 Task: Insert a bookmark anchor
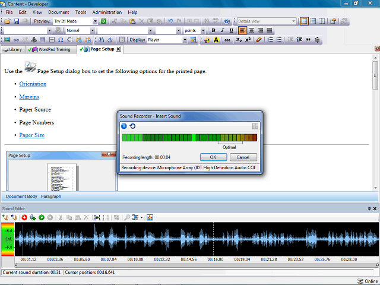(x=34, y=40)
